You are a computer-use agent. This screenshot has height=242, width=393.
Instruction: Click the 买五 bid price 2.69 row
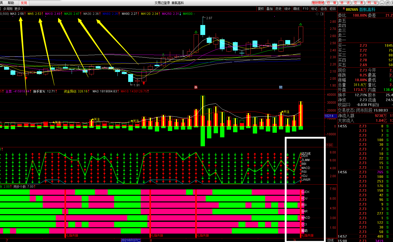click(365, 65)
